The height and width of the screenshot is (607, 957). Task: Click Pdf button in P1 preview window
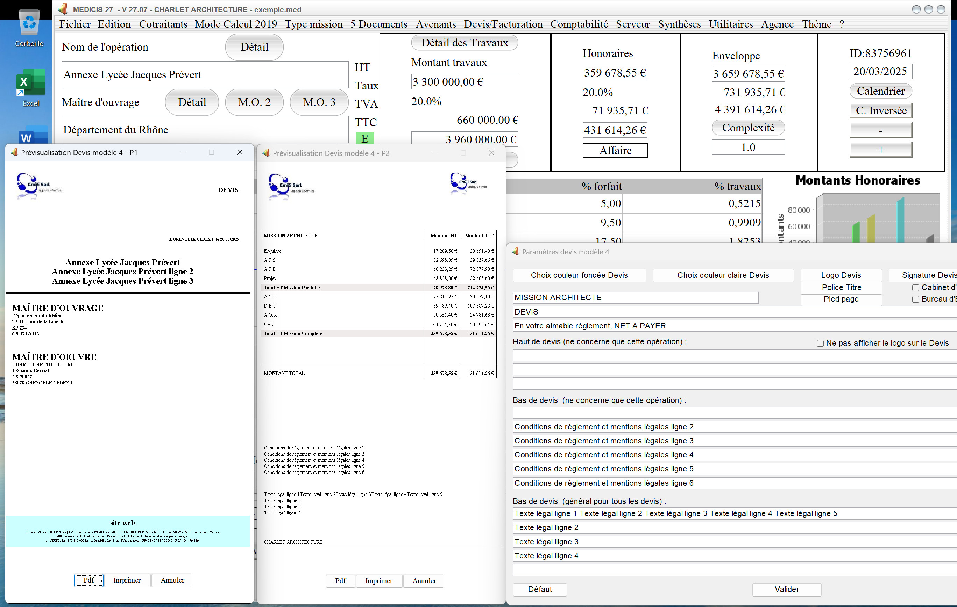88,580
